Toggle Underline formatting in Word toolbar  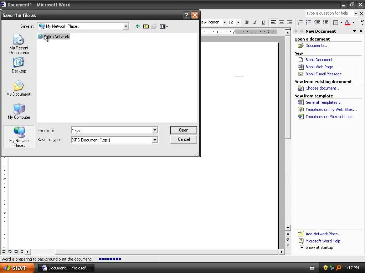pyautogui.click(x=263, y=22)
